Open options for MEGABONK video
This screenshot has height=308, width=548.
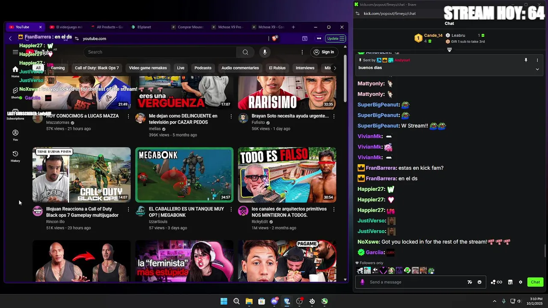[231, 210]
